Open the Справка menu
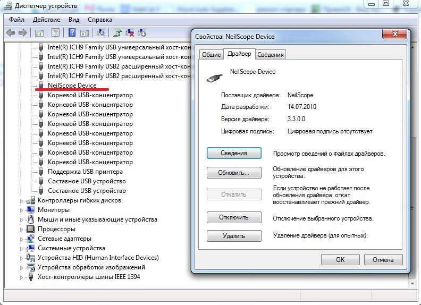Viewport: 421px width, 305px height. click(100, 20)
